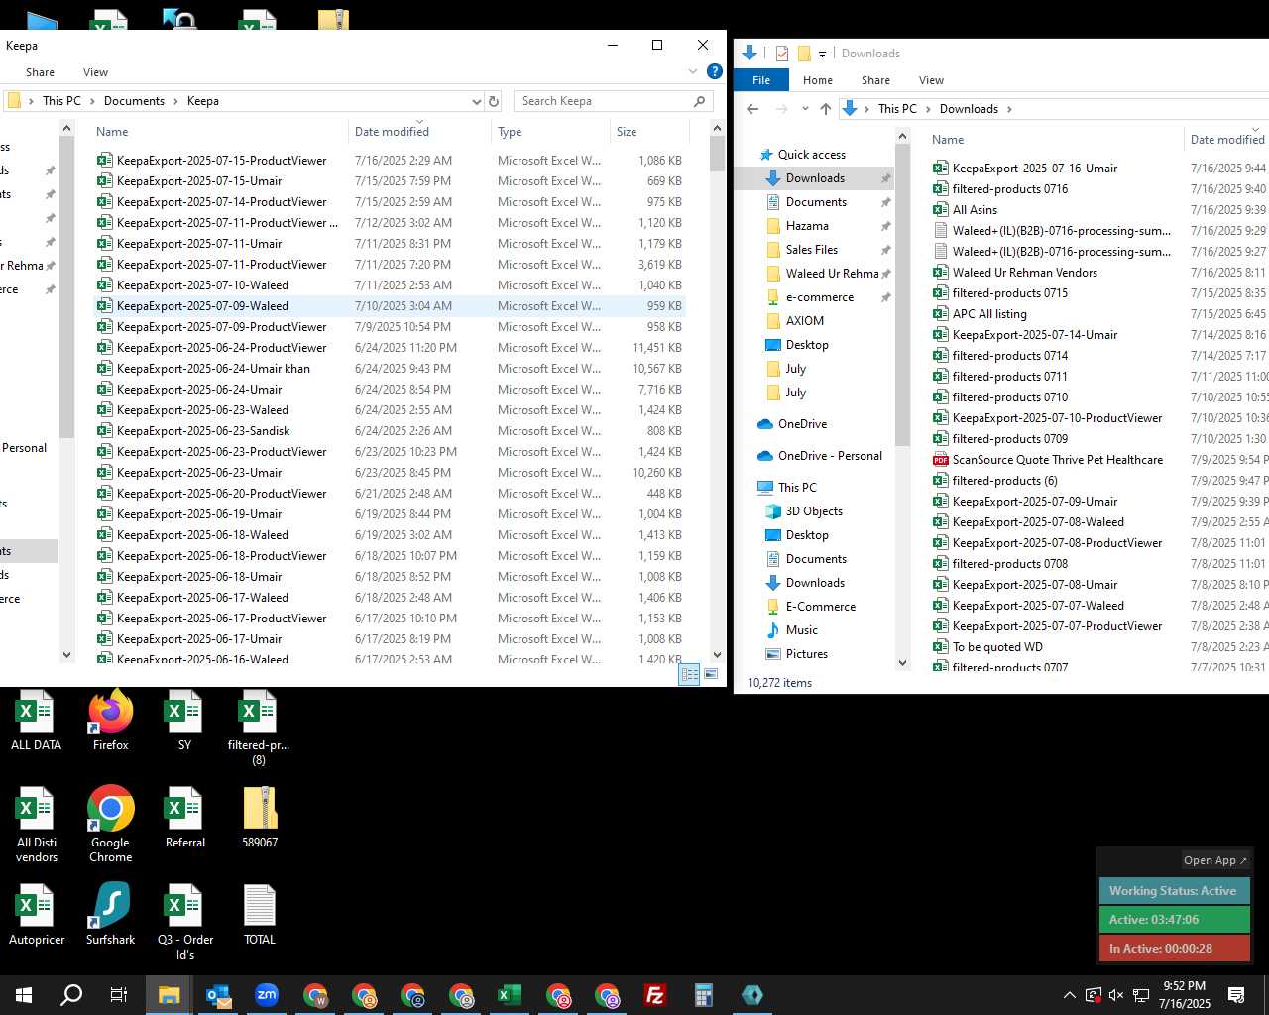Click the volume icon in system tray
This screenshot has width=1269, height=1015.
(1116, 995)
